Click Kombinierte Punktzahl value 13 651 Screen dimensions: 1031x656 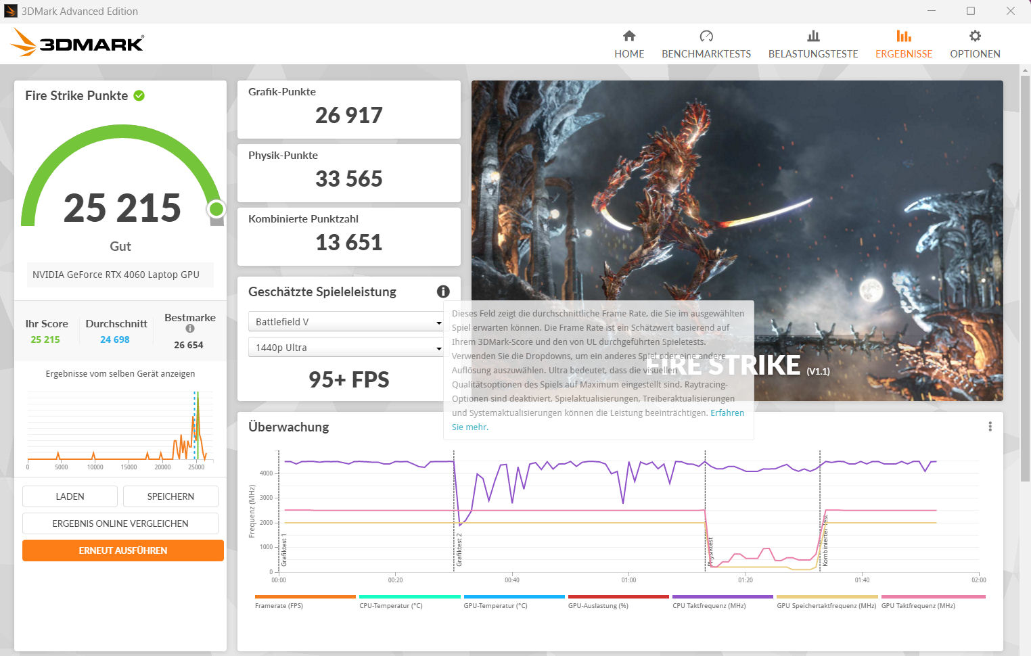pyautogui.click(x=349, y=243)
